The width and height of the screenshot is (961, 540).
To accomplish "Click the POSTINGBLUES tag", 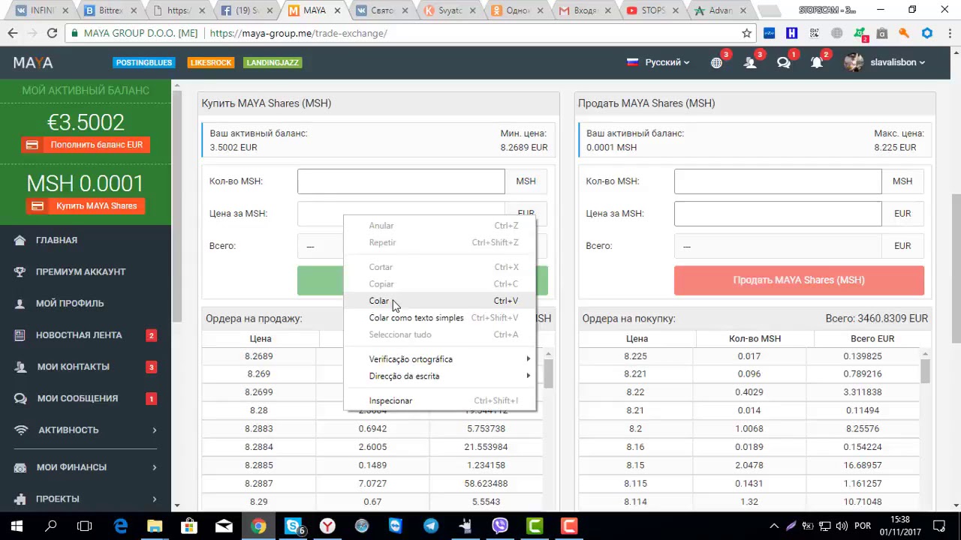I will [x=144, y=62].
